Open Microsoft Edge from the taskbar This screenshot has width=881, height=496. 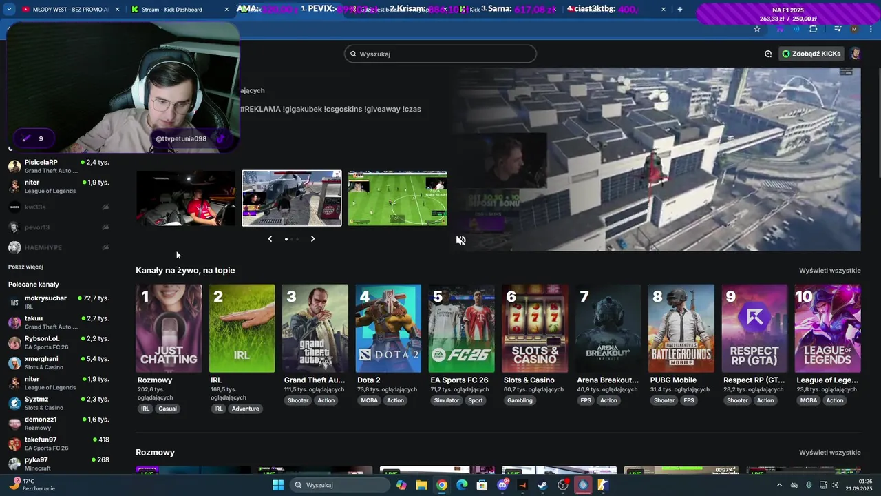coord(462,485)
